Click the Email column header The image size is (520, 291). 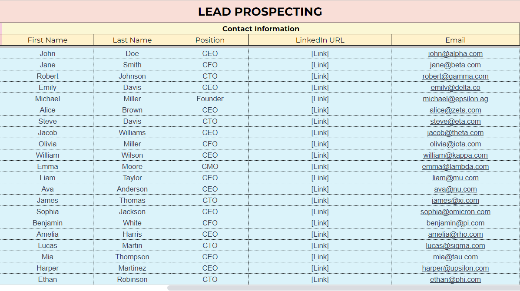click(x=455, y=40)
